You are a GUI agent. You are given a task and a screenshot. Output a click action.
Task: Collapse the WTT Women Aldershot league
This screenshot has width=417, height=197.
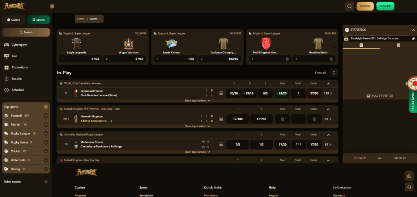click(328, 109)
